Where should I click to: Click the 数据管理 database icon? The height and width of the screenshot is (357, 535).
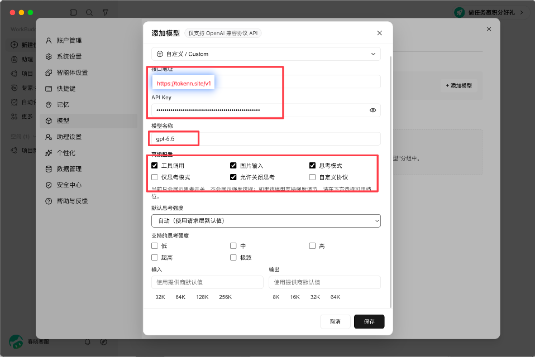49,168
